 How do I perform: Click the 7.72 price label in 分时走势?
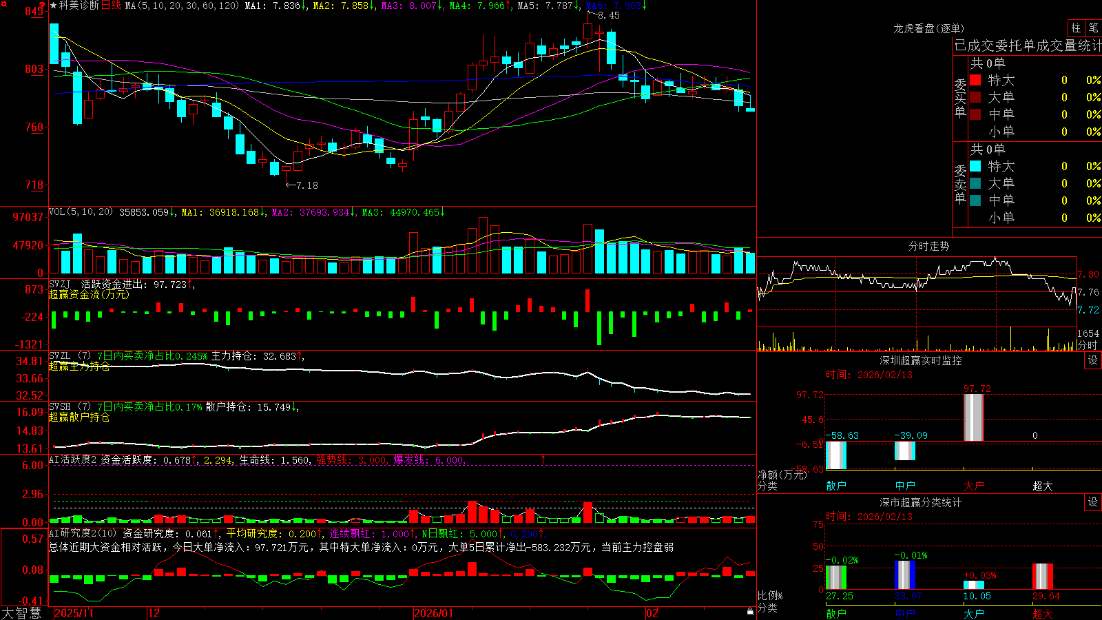tap(1089, 310)
